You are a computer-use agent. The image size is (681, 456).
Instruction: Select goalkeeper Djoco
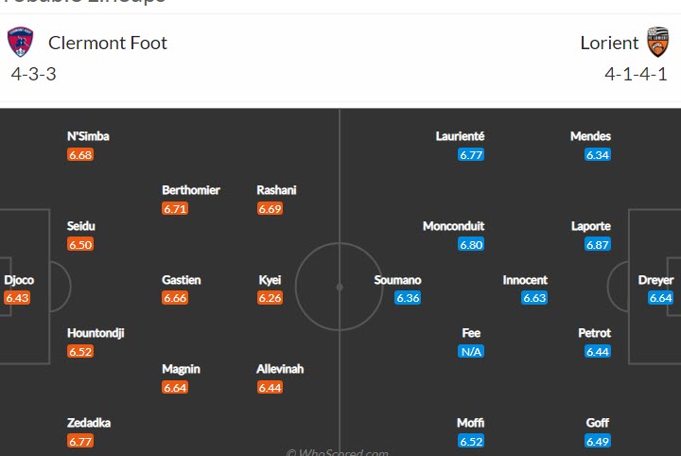(19, 280)
